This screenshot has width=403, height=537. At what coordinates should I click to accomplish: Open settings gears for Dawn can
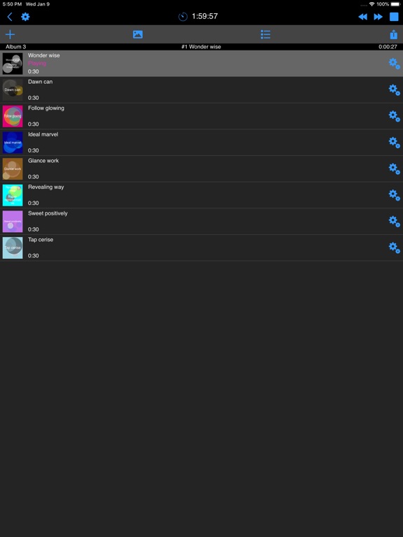click(394, 89)
